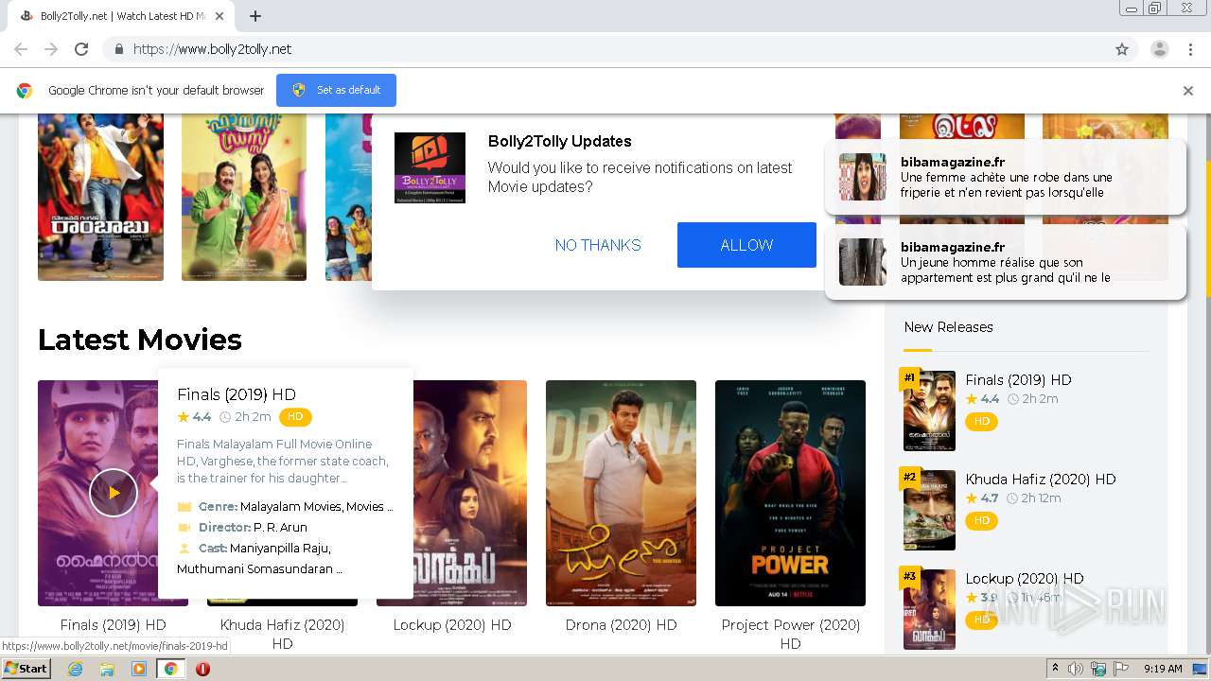Set Chrome as default browser
Viewport: 1211px width, 681px height.
336,90
